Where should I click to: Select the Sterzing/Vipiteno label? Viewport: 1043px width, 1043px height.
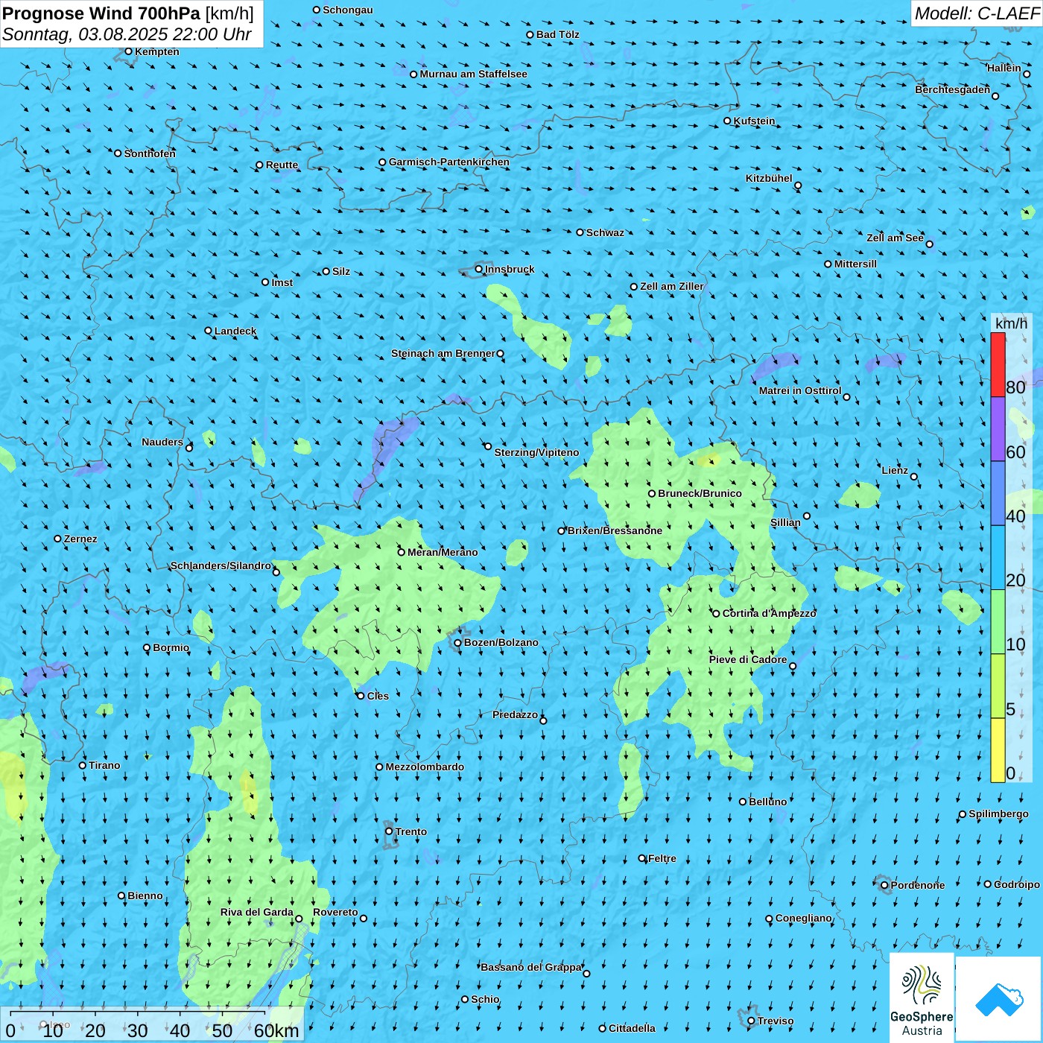[536, 452]
